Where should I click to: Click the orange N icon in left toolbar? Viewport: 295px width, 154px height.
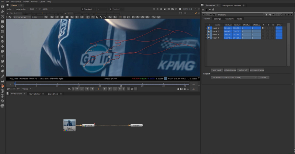[3, 86]
